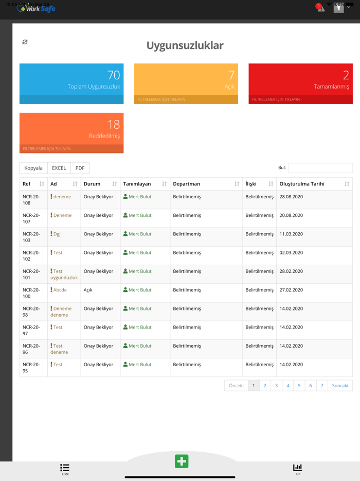Click the Kopyala button
The height and width of the screenshot is (481, 360).
pos(33,168)
